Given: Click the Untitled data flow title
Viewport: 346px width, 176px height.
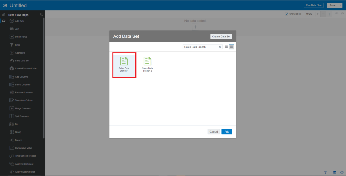Looking at the screenshot, I should 18,5.
